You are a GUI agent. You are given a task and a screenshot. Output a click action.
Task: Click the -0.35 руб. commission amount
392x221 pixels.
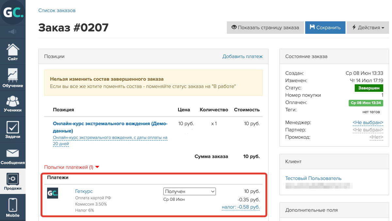(x=248, y=199)
